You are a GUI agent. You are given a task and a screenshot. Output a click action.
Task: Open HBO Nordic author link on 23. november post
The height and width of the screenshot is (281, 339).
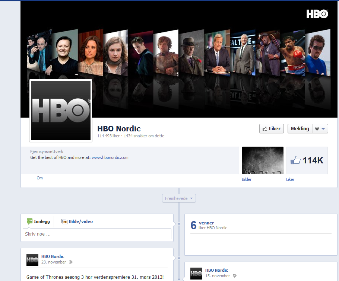tap(53, 256)
